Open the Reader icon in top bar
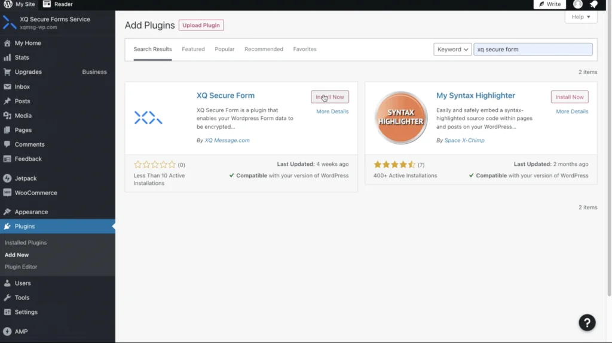Viewport: 612px width, 343px height. (x=47, y=4)
